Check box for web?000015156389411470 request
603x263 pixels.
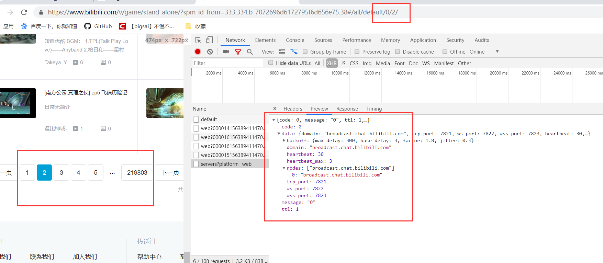[196, 155]
